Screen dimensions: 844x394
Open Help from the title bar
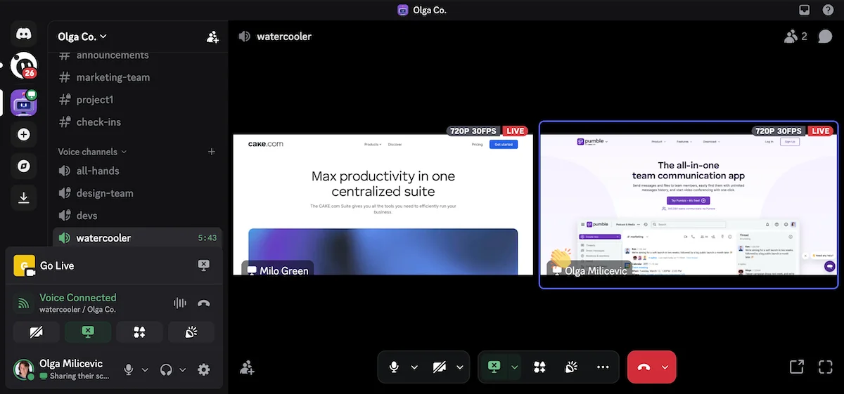[827, 10]
